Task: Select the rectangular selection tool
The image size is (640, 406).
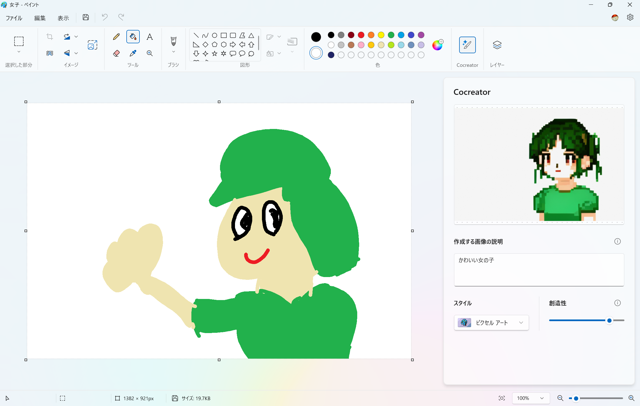Action: point(19,42)
